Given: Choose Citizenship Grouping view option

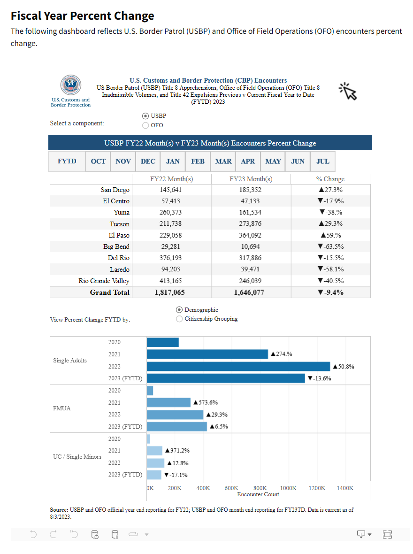Looking at the screenshot, I should [x=179, y=318].
